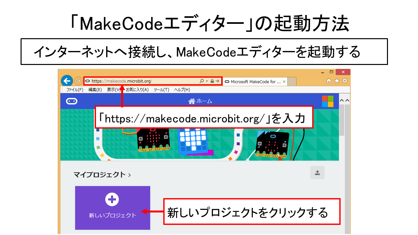Click the vertical scrollbar thumb
Viewport: 418px width, 235px height.
pos(342,121)
